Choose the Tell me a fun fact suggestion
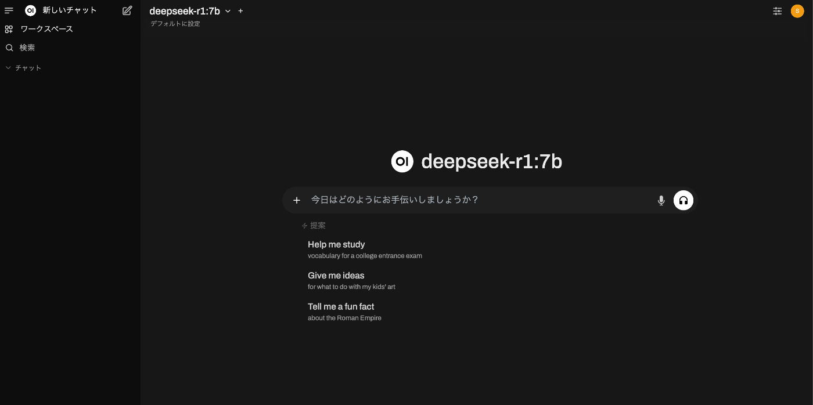The image size is (813, 405). [x=344, y=312]
